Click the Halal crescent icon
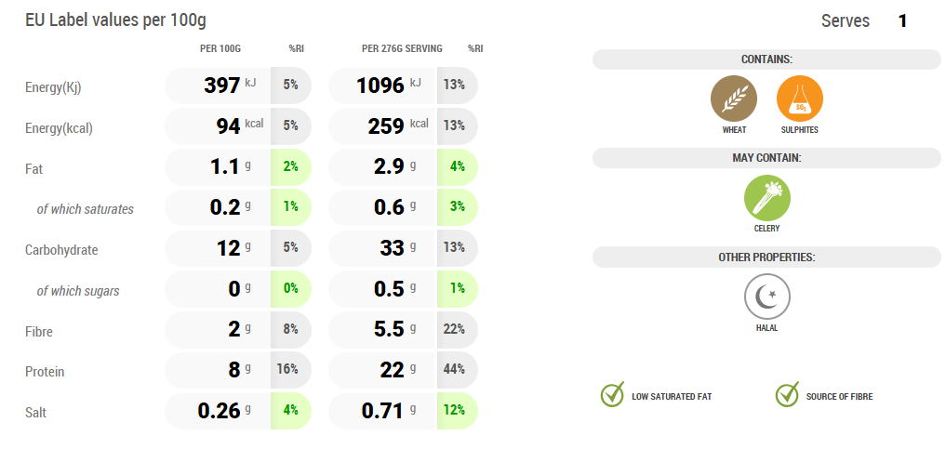This screenshot has width=946, height=462. [x=766, y=297]
